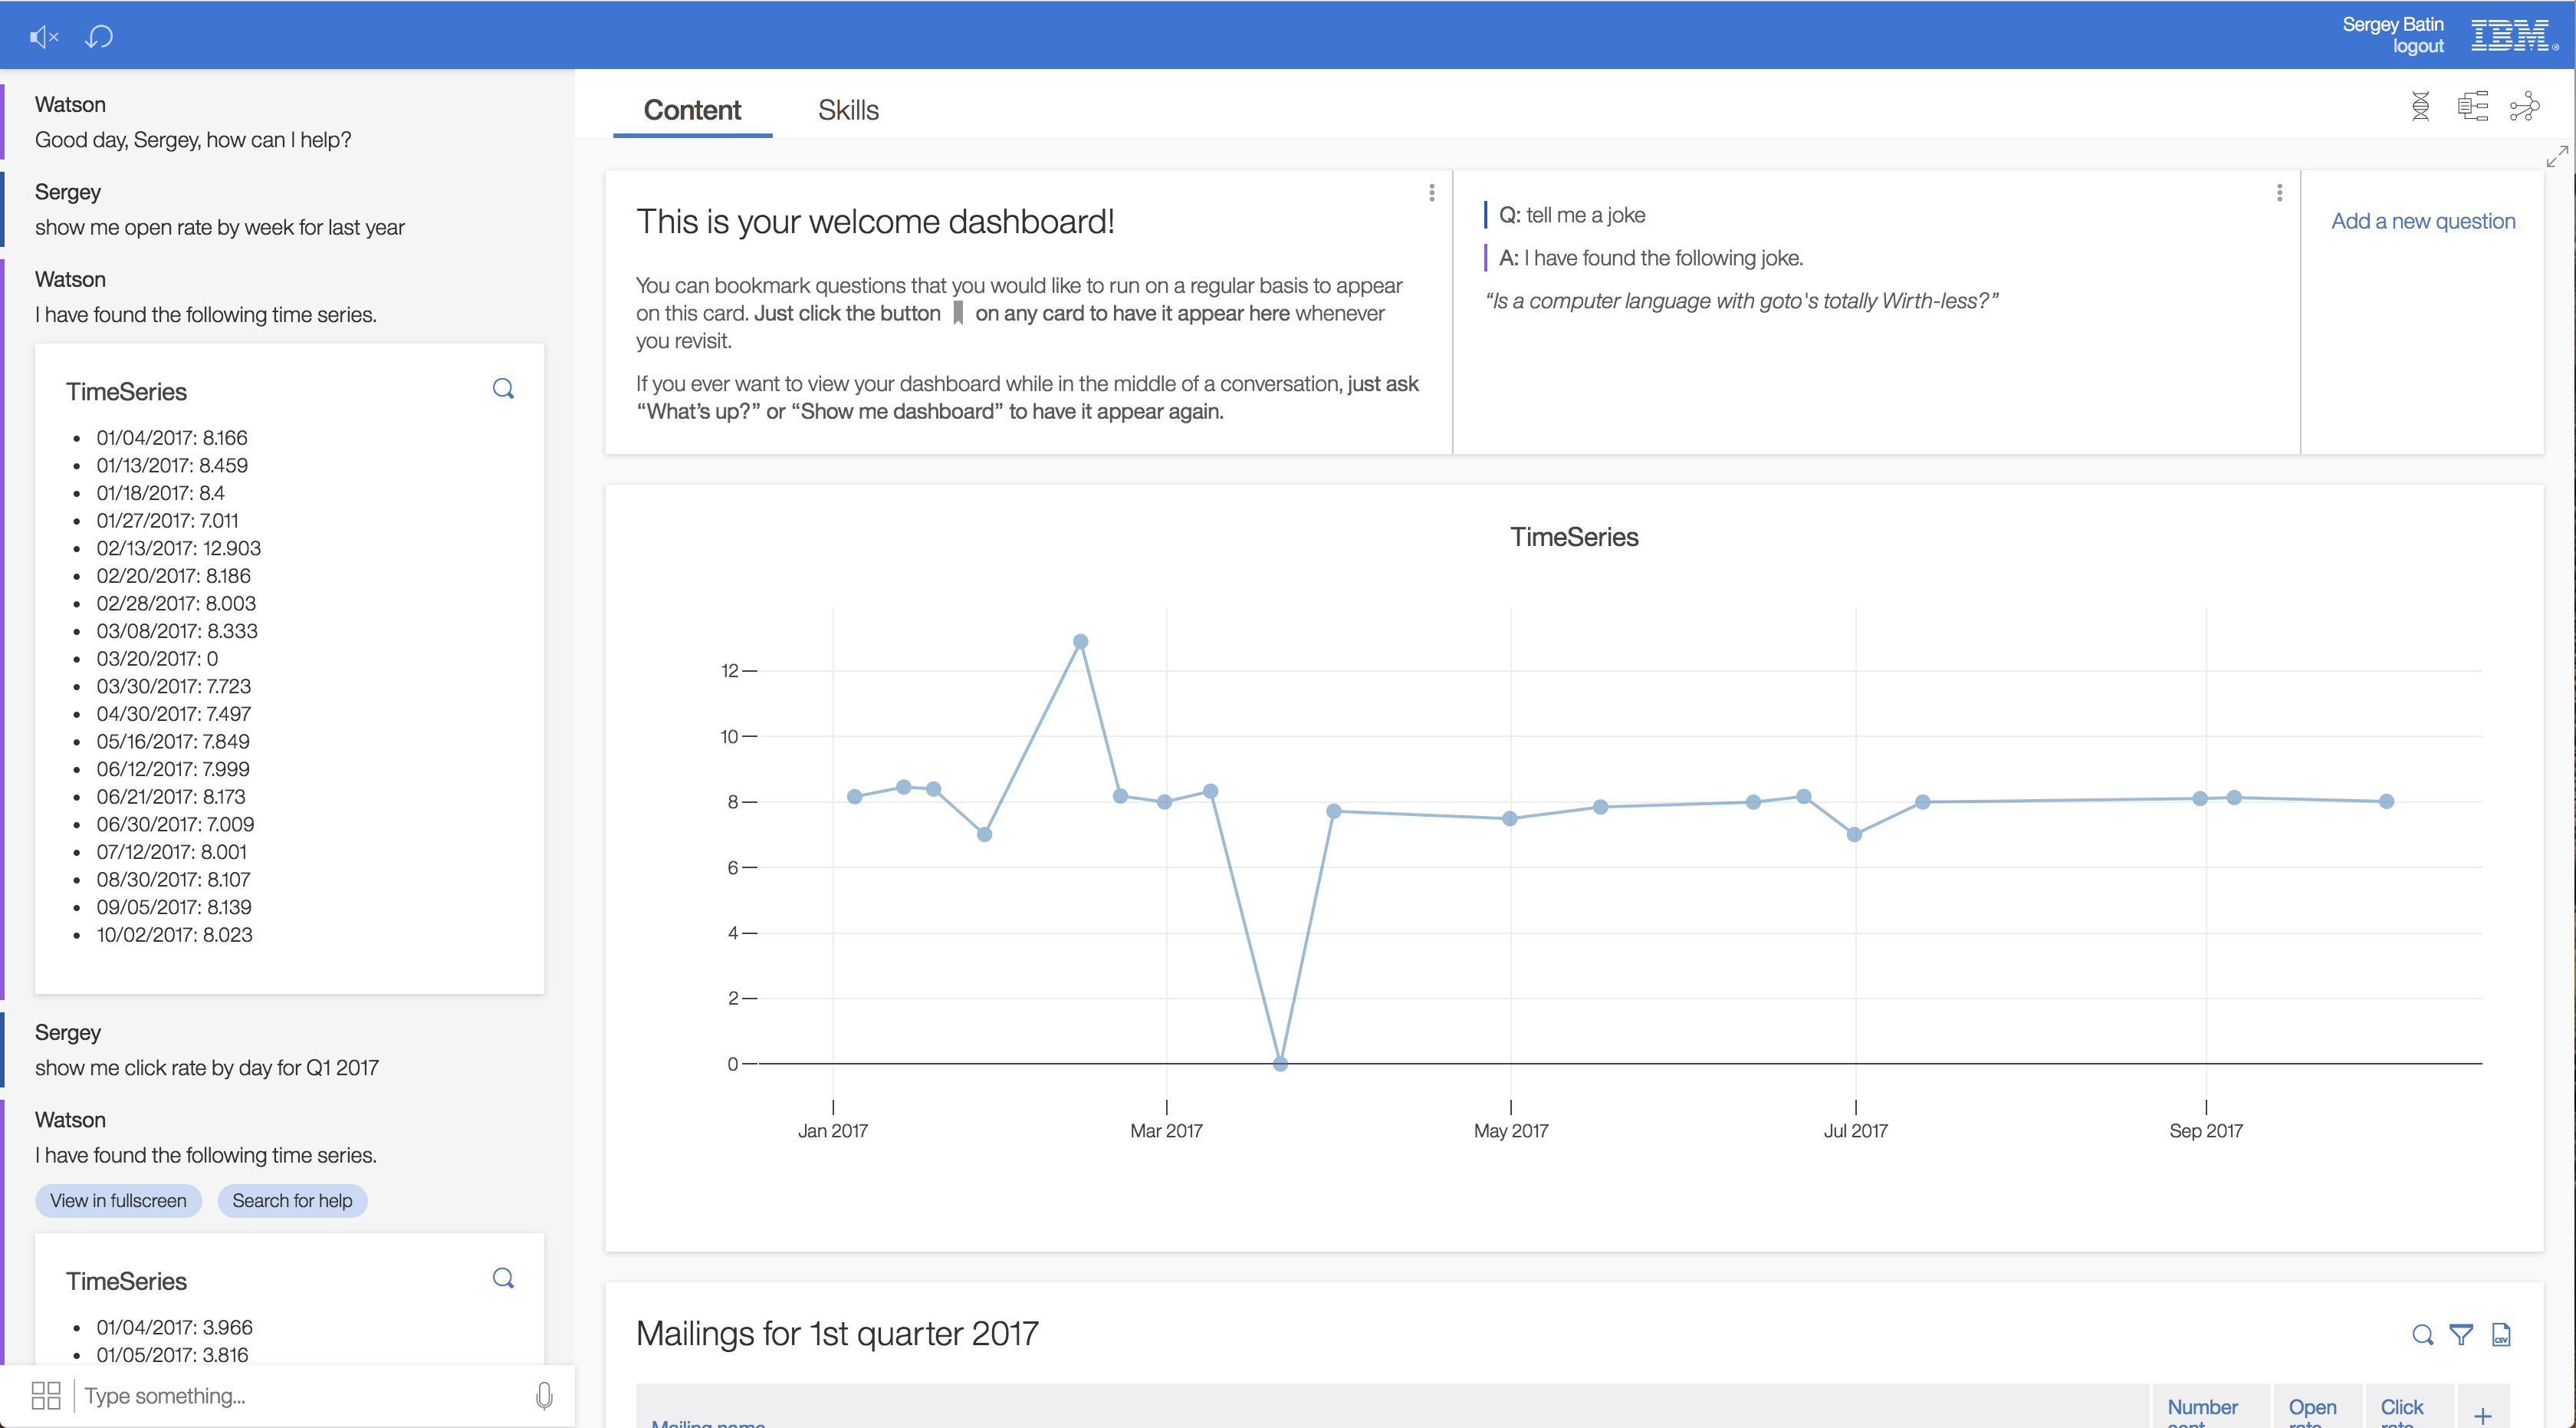
Task: Click the list entry 01/04/2017: 3.966
Action: 174,1327
